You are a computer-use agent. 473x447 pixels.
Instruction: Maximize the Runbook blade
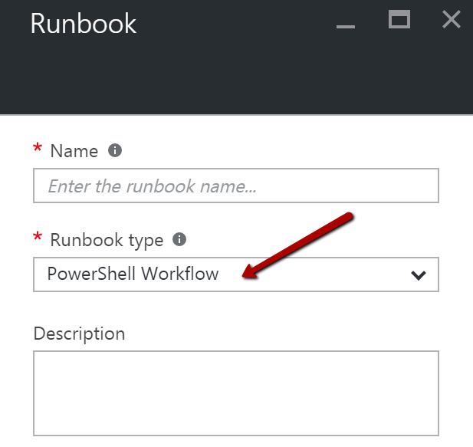tap(399, 20)
